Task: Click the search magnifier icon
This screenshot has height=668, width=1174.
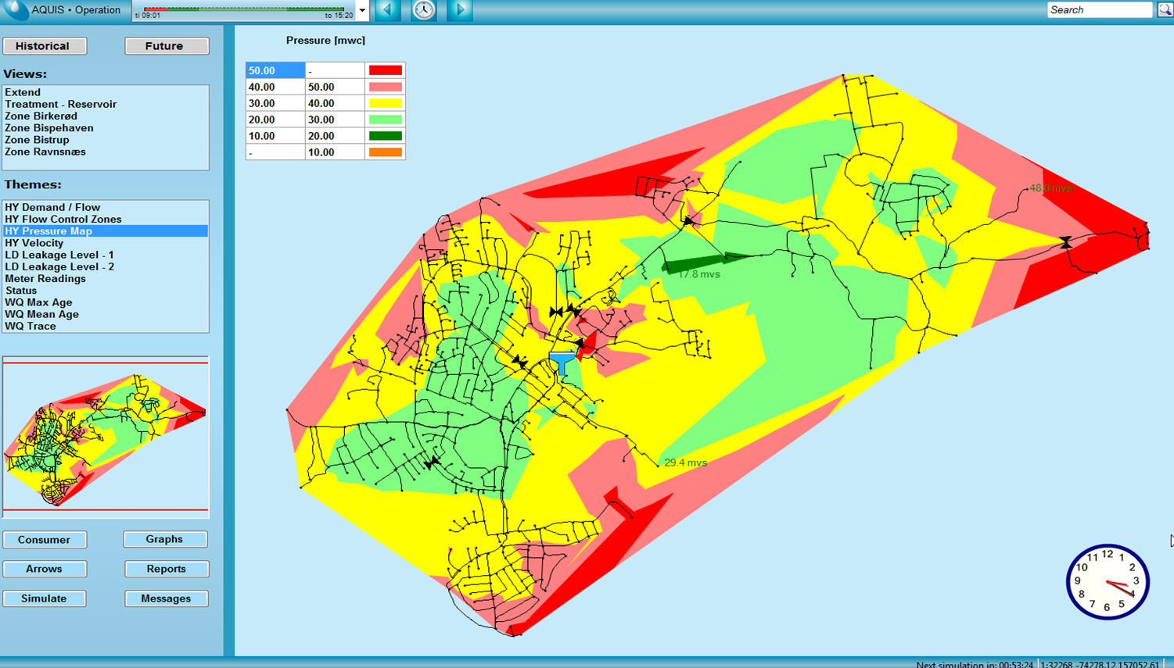Action: coord(1165,9)
